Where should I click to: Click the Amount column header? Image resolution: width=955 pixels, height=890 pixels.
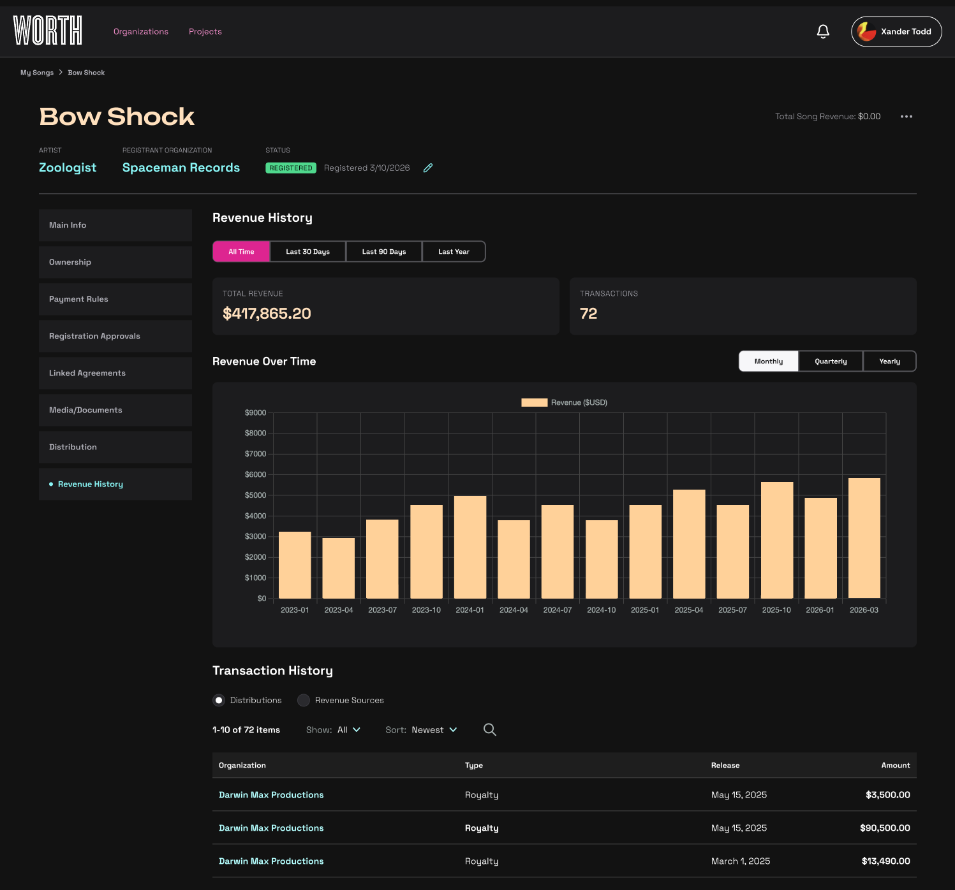tap(896, 765)
